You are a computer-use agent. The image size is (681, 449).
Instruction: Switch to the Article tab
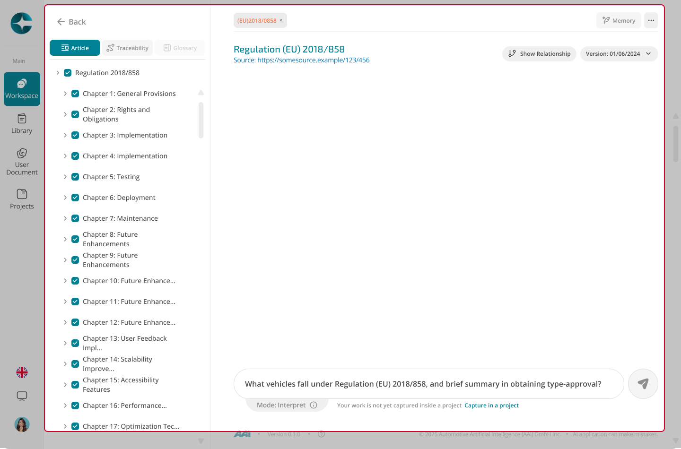[x=75, y=48]
